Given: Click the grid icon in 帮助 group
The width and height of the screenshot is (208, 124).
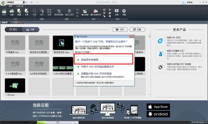Looking at the screenshot, I should click(110, 13).
